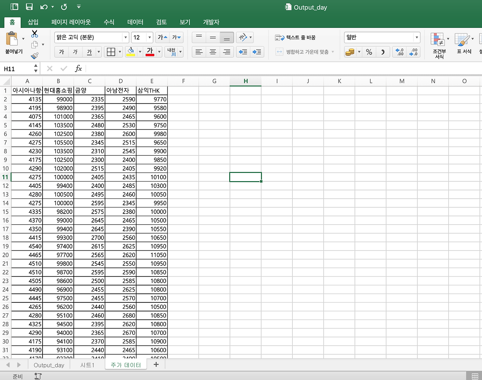Increase decimal places button
This screenshot has height=380, width=482.
tap(399, 52)
